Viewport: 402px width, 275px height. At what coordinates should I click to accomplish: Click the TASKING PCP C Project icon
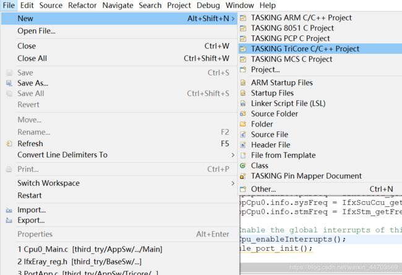point(243,38)
